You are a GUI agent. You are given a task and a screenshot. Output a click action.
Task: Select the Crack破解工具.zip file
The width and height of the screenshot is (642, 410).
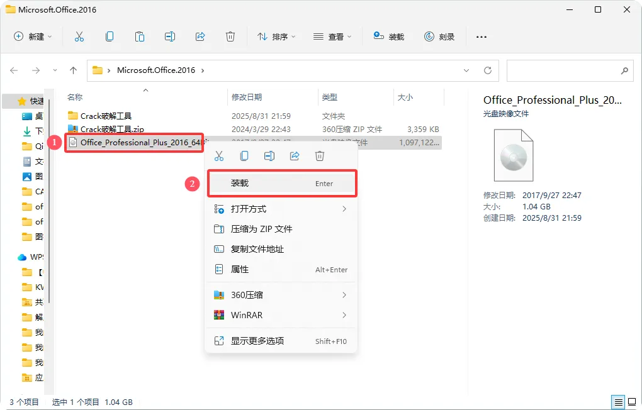click(x=254, y=130)
